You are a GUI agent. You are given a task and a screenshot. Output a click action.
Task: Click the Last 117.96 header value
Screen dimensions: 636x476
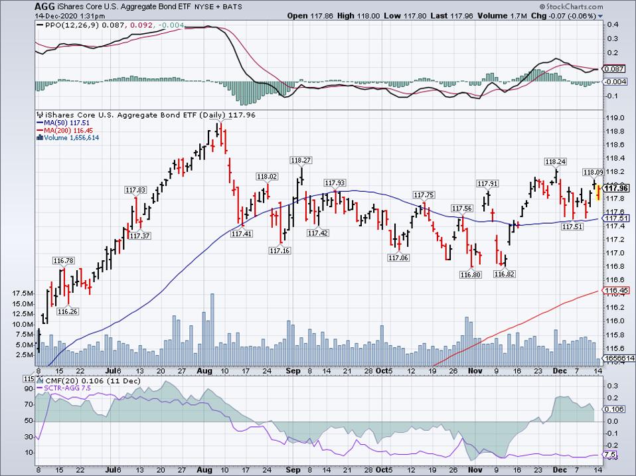click(451, 16)
